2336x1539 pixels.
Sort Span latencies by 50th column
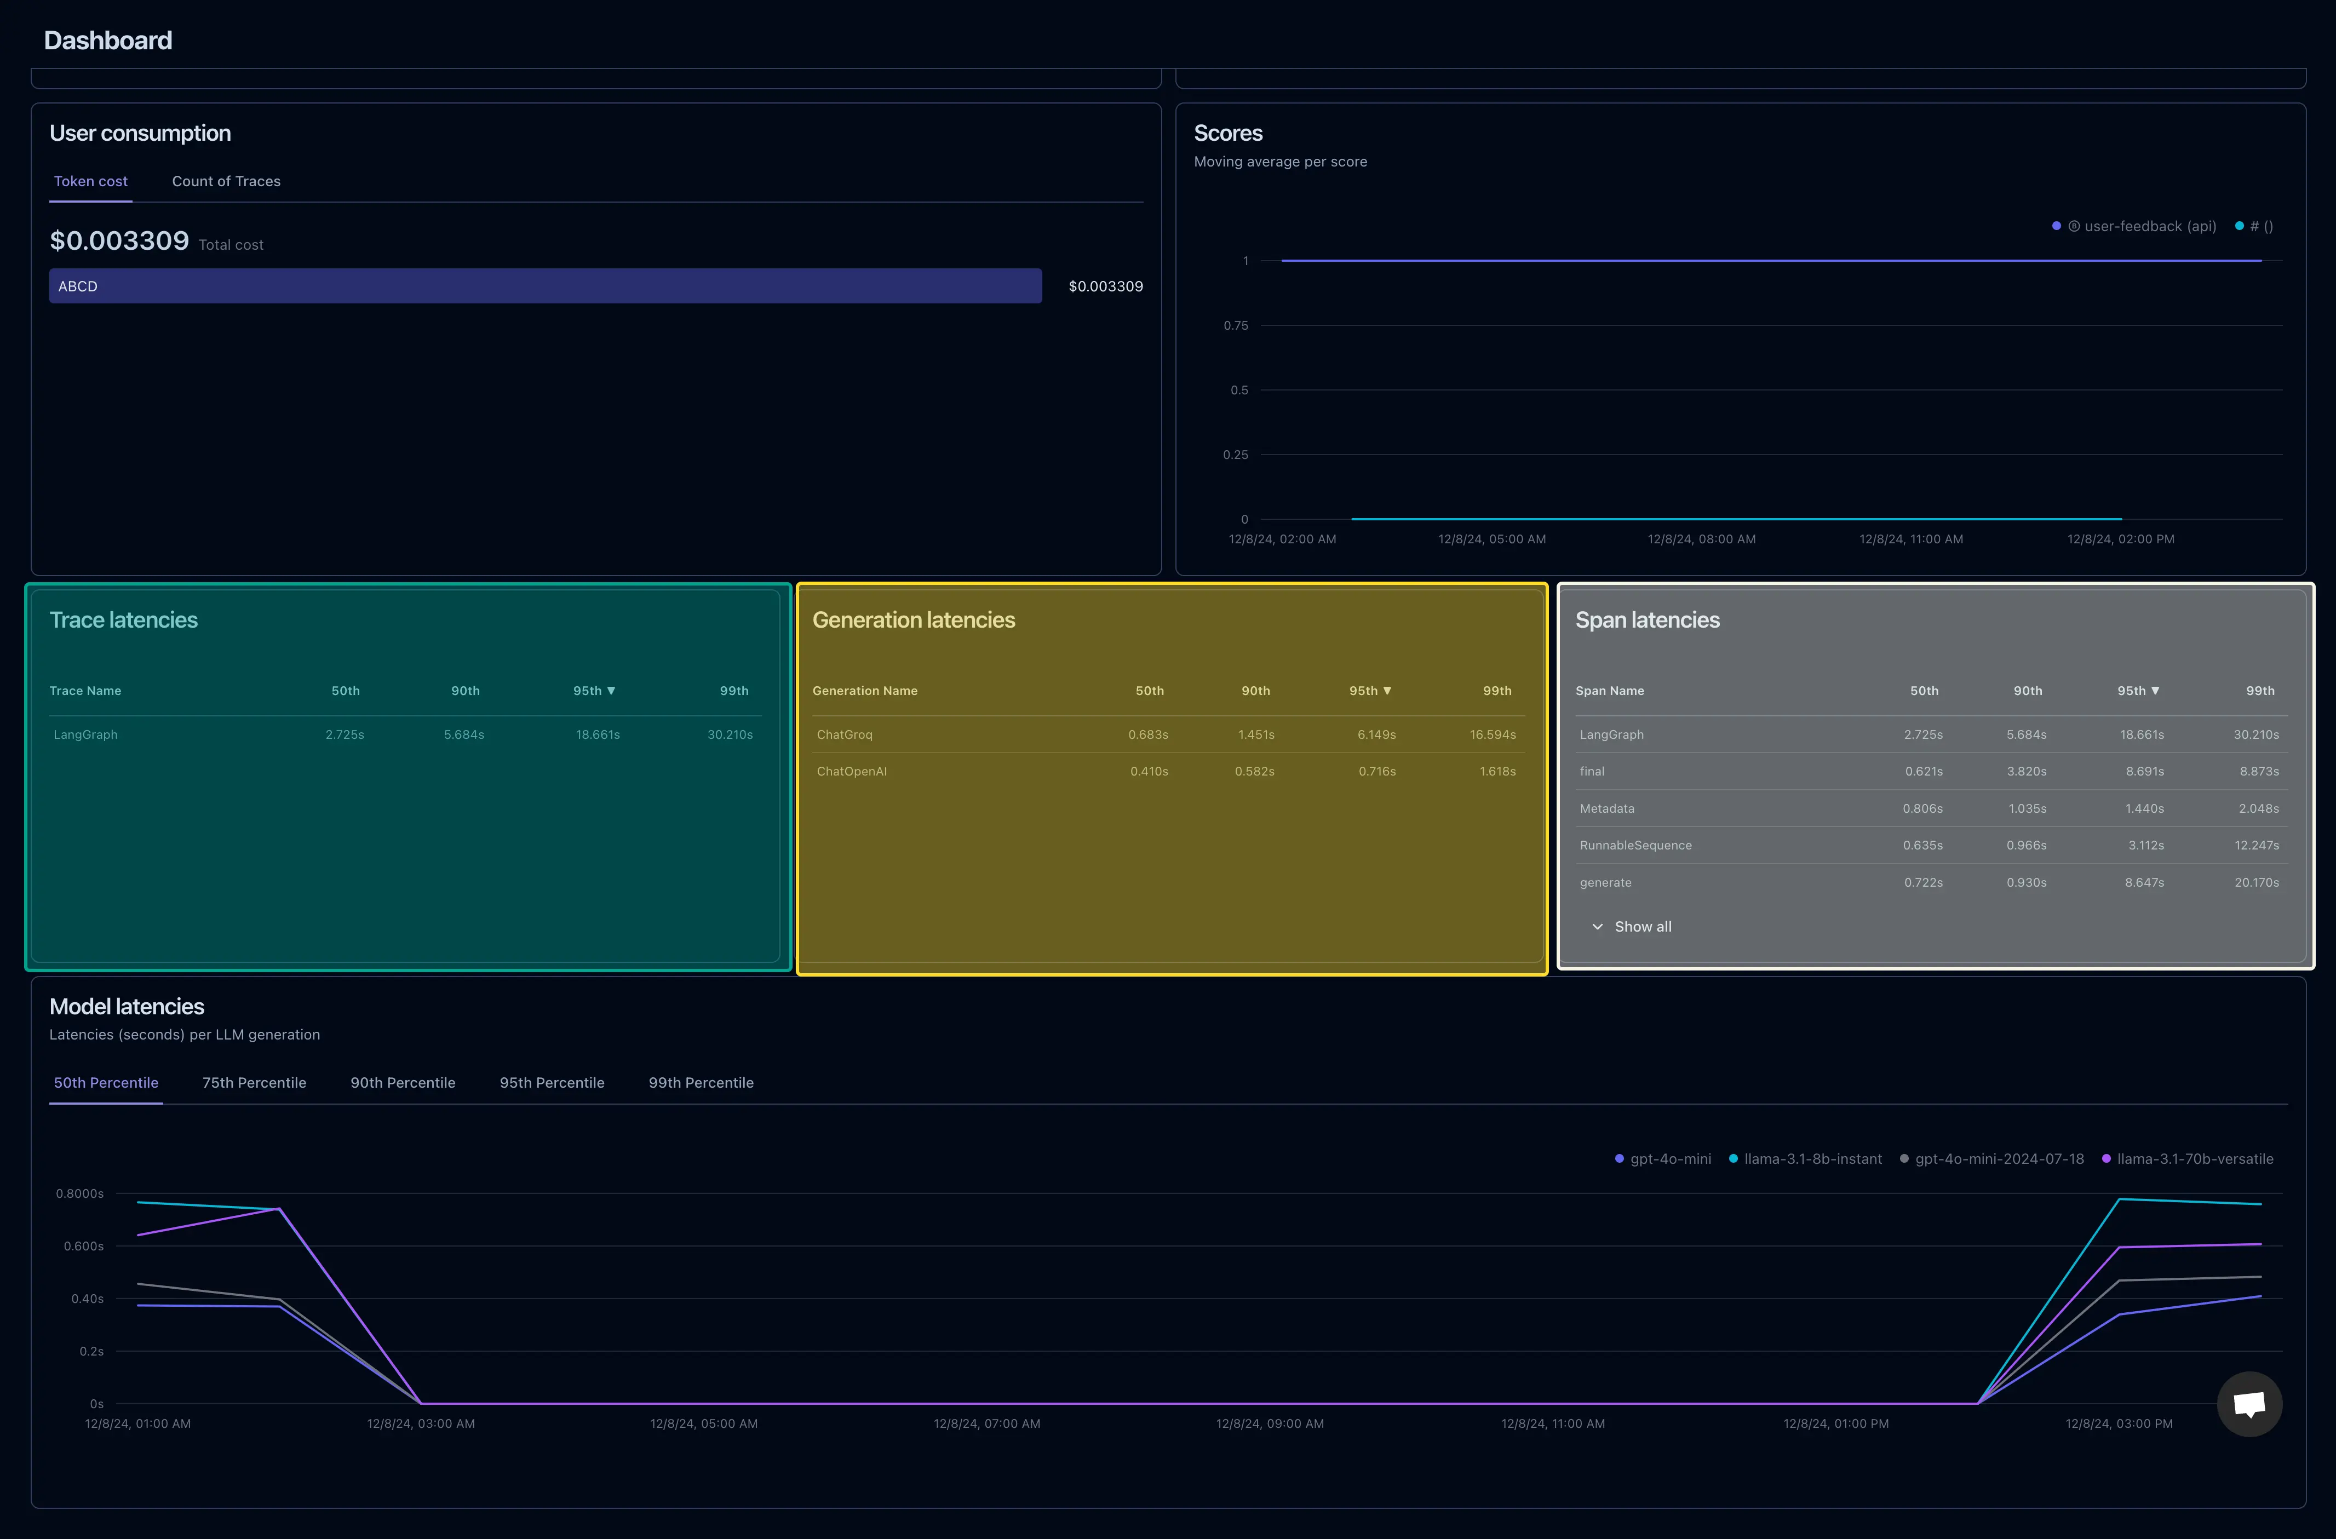pyautogui.click(x=1924, y=691)
